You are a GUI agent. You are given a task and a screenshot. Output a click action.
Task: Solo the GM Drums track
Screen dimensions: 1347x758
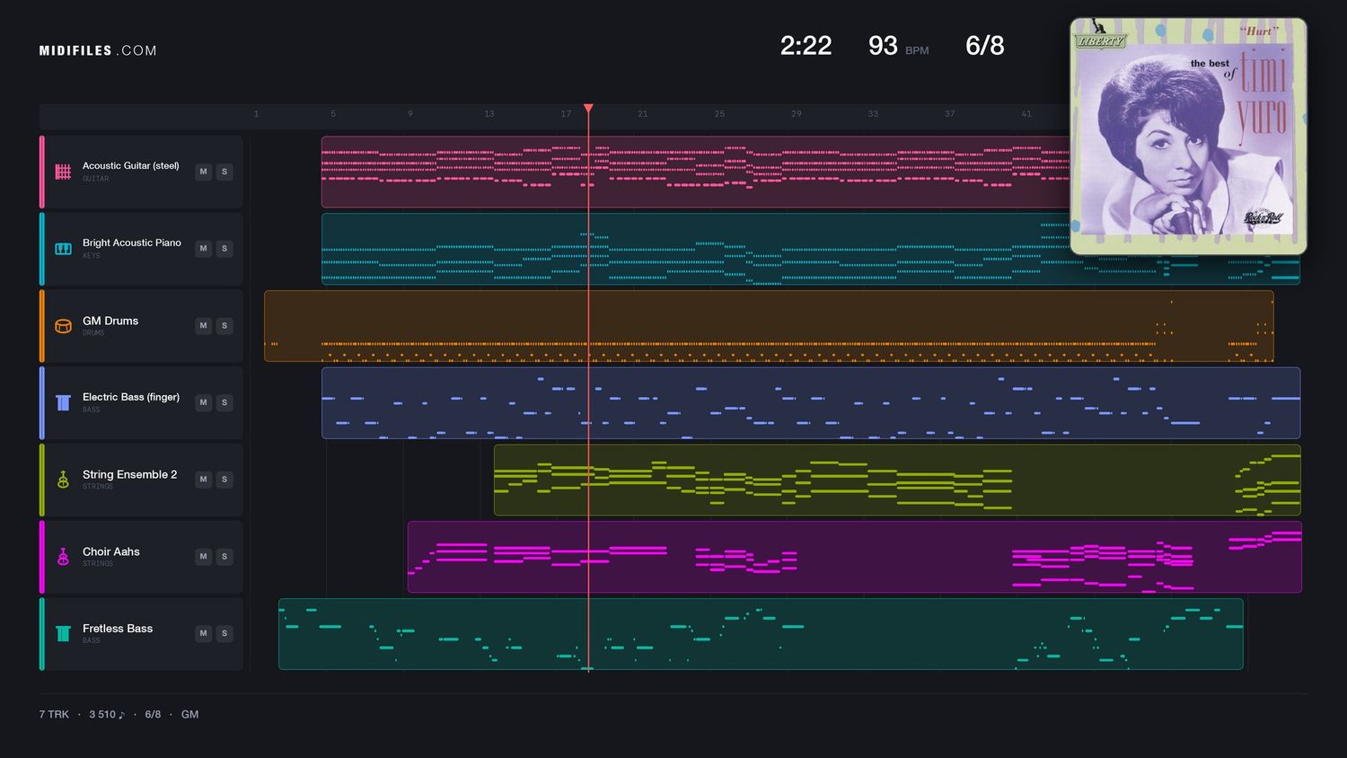point(224,326)
